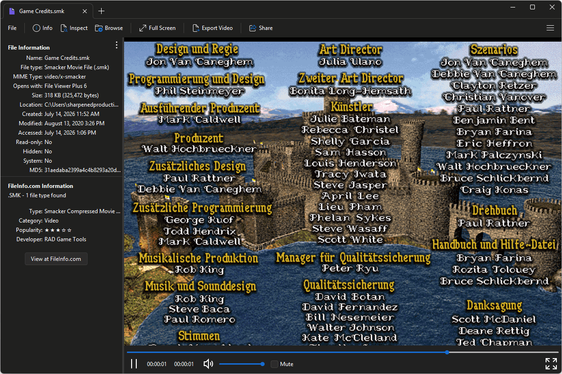The height and width of the screenshot is (374, 562).
Task: Click the Read-only 'No' value
Action: (48, 142)
